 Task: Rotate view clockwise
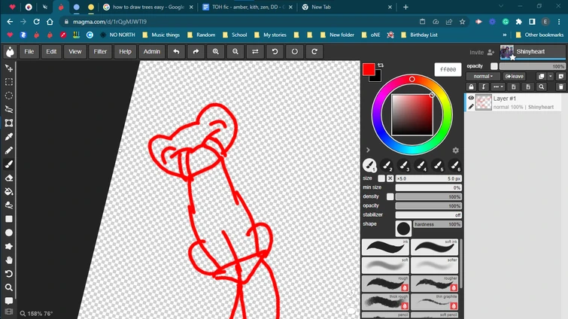click(x=314, y=52)
